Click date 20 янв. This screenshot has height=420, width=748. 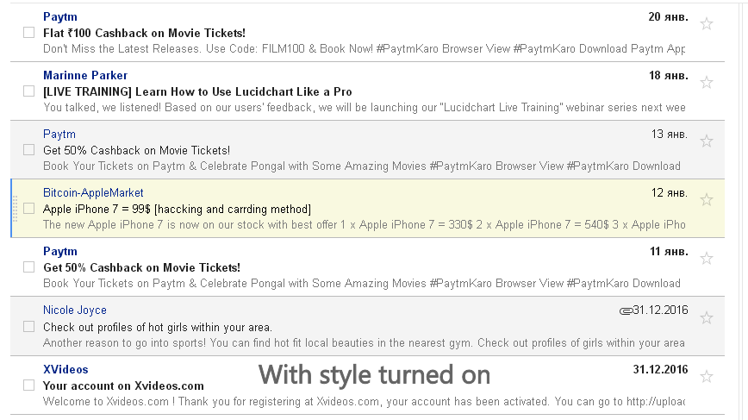click(x=668, y=17)
